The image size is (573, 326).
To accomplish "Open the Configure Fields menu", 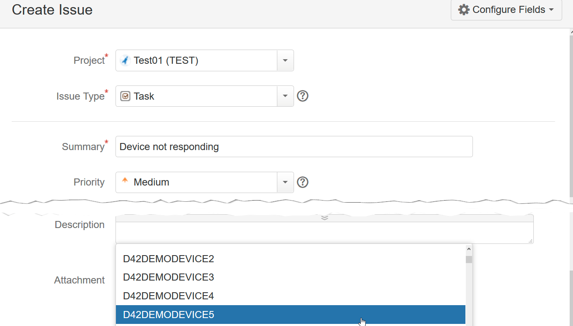I will coord(506,10).
